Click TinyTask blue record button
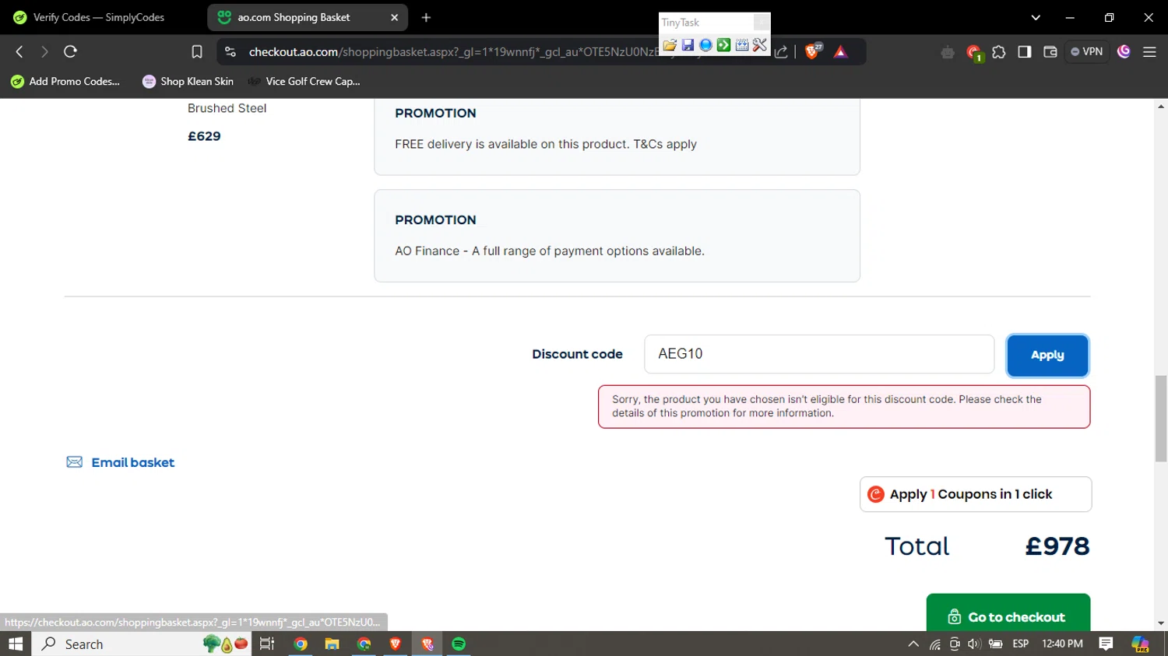1168x656 pixels. click(705, 45)
